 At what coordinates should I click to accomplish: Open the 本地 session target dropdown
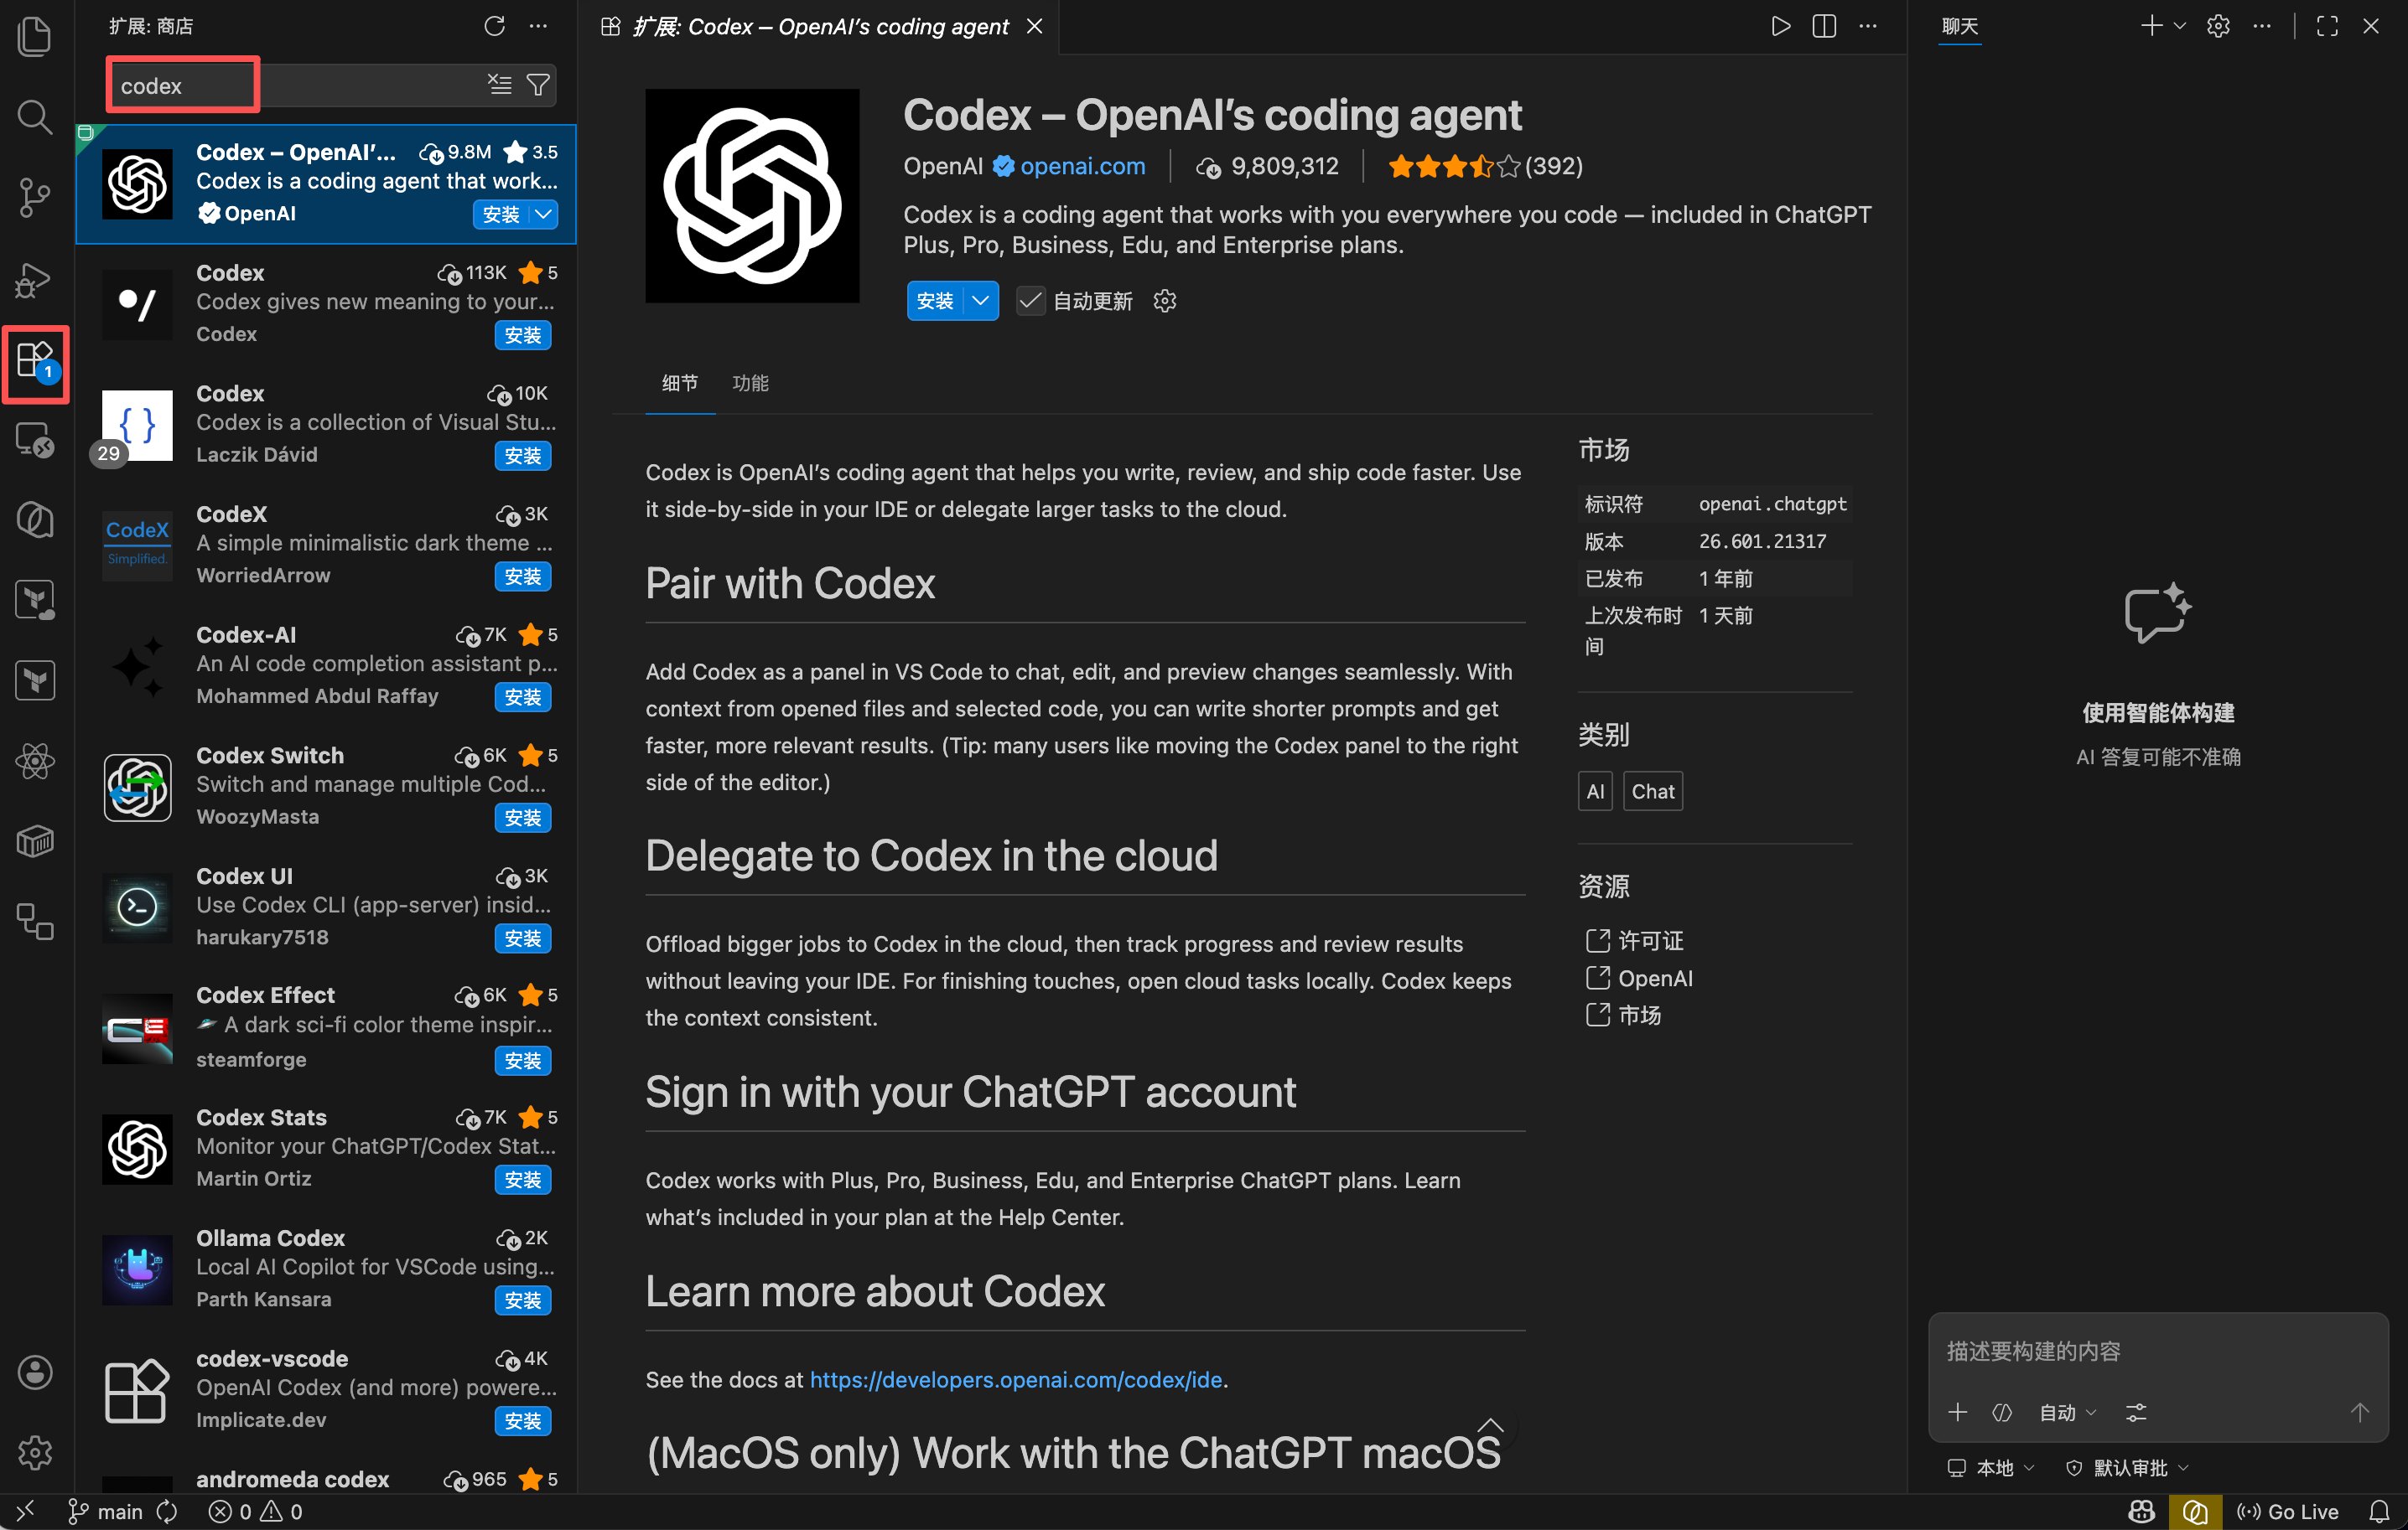coord(1990,1467)
